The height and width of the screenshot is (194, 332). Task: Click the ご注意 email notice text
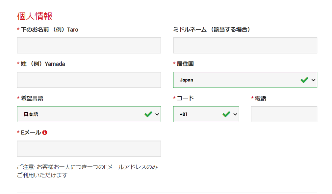(x=87, y=171)
